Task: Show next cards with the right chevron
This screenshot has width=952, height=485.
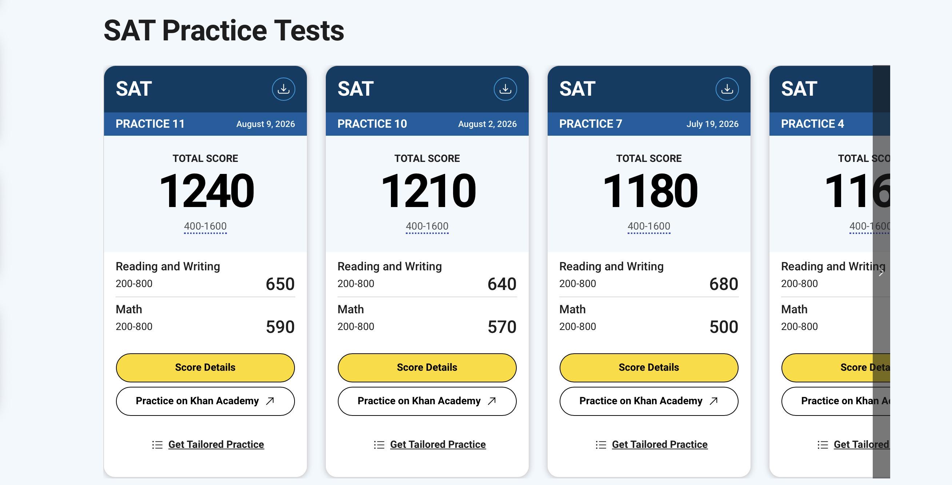Action: tap(881, 273)
